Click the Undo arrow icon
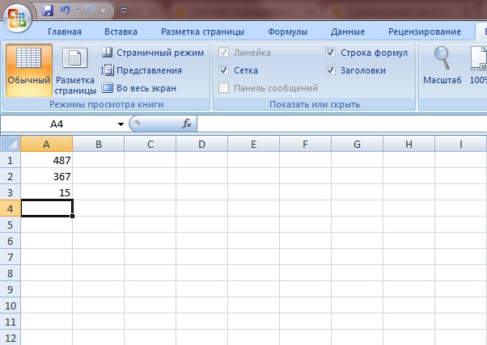This screenshot has height=345, width=487. pyautogui.click(x=66, y=11)
